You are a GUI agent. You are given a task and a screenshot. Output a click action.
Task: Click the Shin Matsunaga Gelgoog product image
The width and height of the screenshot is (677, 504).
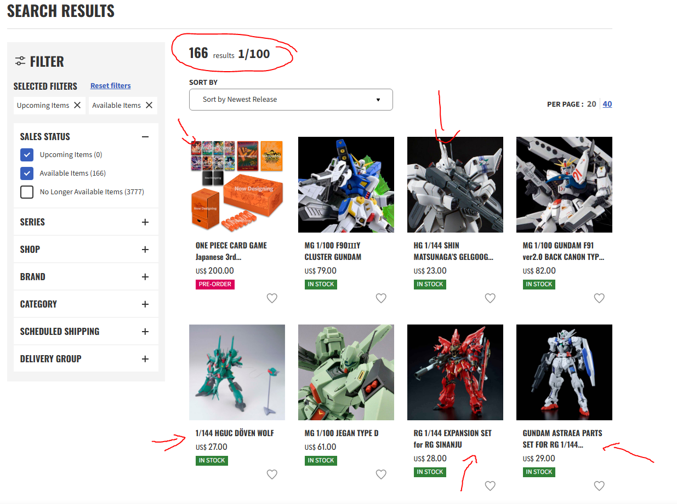coord(455,184)
